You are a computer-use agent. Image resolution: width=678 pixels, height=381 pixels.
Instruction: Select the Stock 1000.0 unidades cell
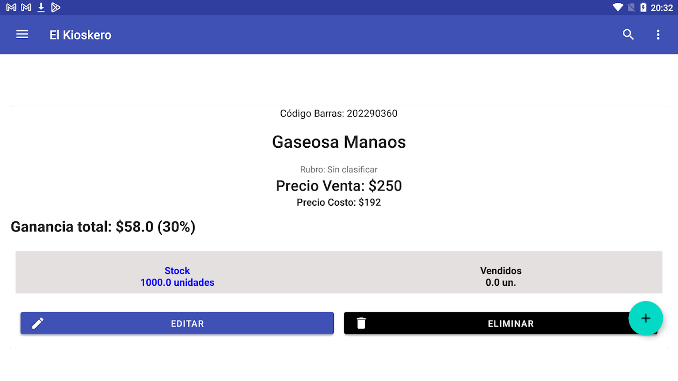pyautogui.click(x=177, y=277)
